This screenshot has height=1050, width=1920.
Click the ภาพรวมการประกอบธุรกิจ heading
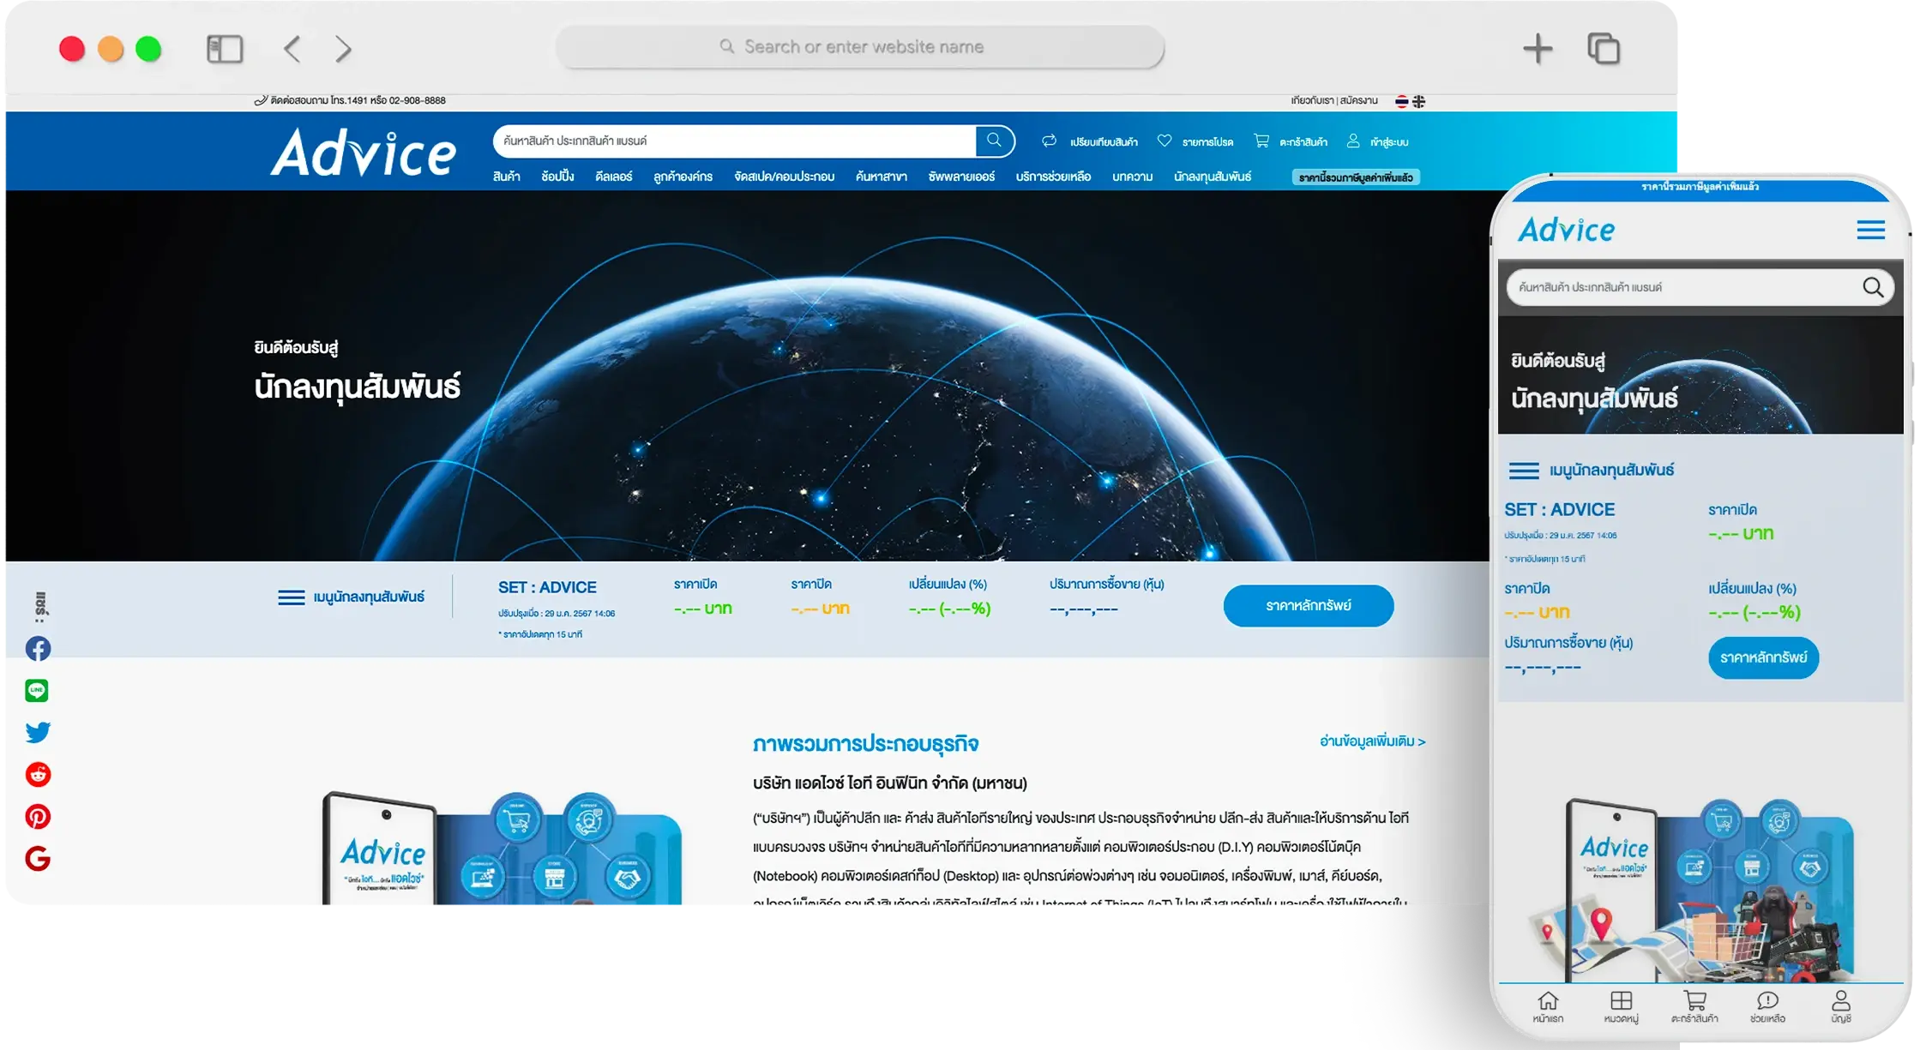coord(865,744)
